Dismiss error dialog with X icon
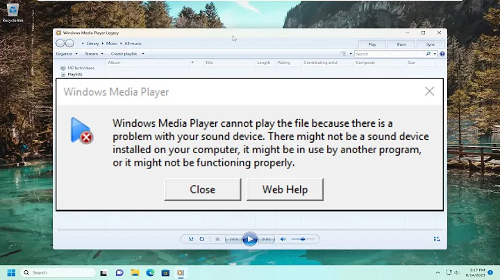The image size is (500, 280). pyautogui.click(x=430, y=91)
